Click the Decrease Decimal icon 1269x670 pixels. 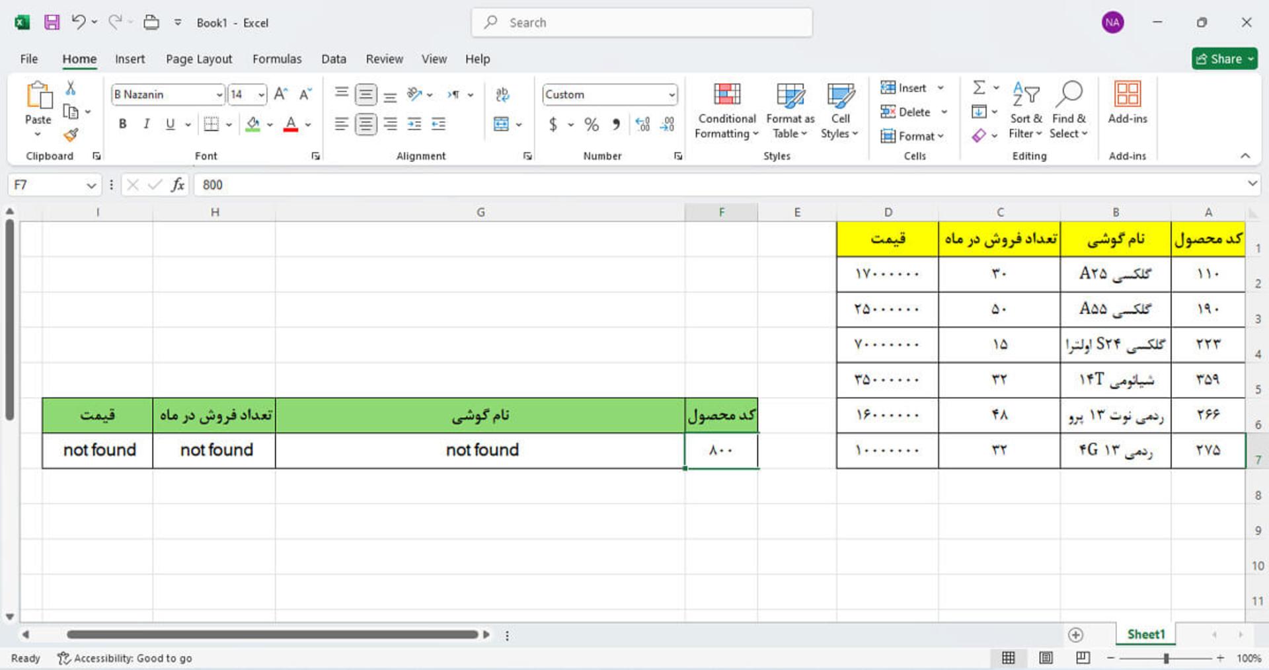668,124
